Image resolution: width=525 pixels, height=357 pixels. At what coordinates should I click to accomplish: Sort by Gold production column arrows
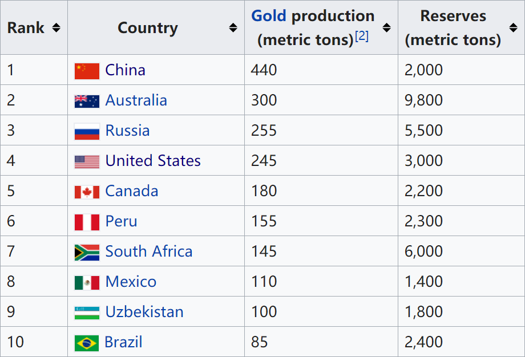click(386, 27)
